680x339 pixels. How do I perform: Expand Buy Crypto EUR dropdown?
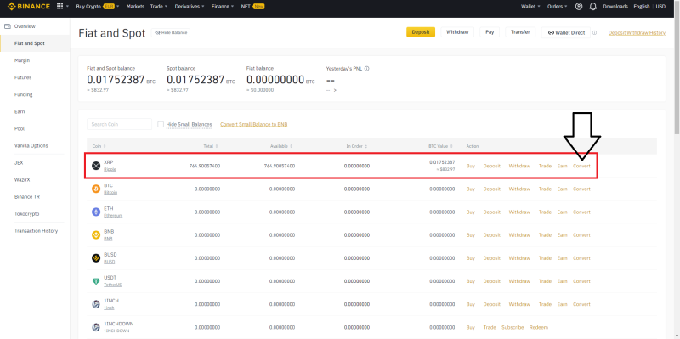pyautogui.click(x=98, y=7)
